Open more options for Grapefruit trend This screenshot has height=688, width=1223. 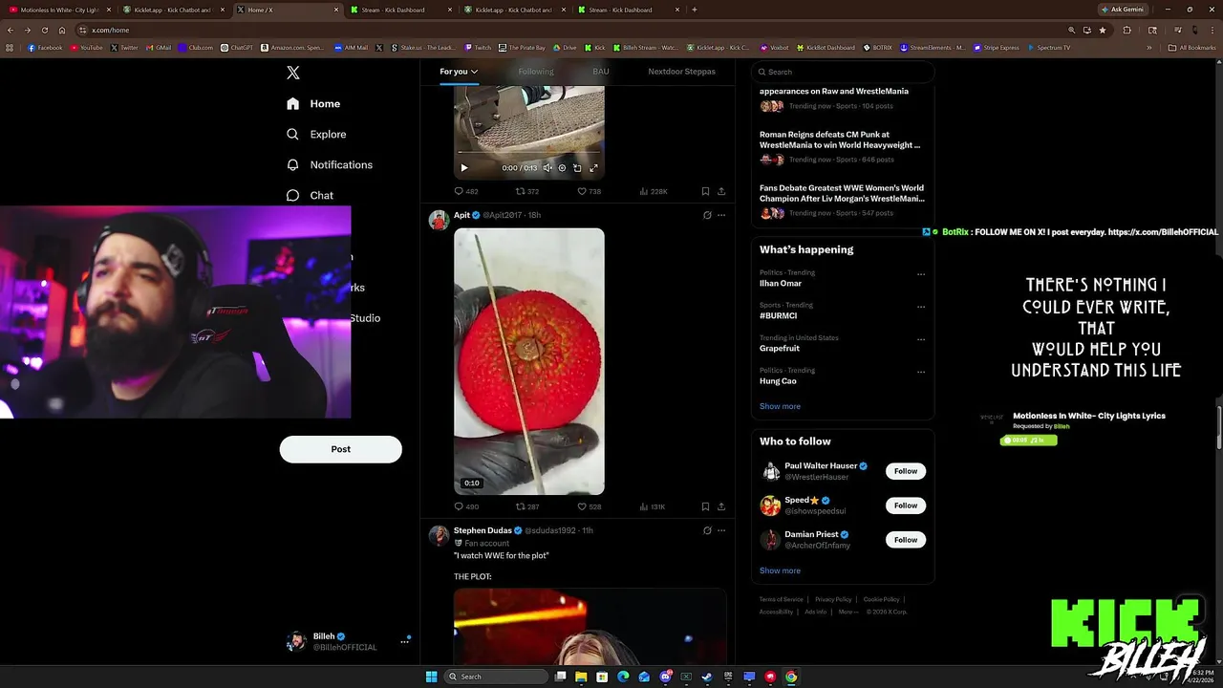[x=921, y=339]
